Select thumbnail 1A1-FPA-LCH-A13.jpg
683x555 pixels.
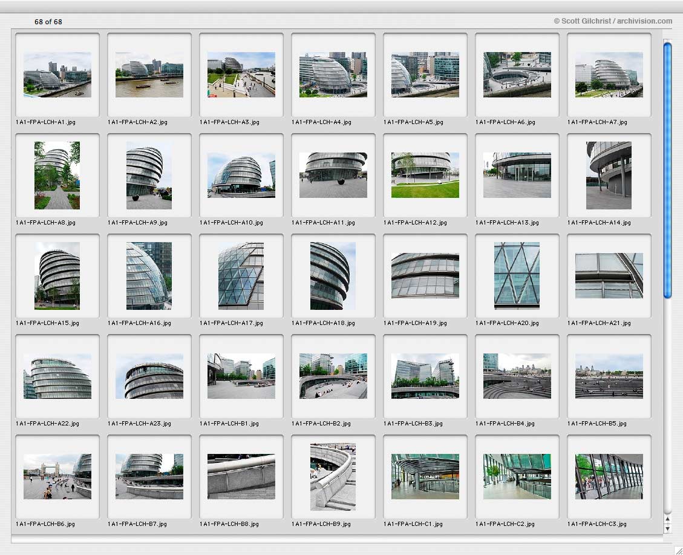(x=517, y=175)
